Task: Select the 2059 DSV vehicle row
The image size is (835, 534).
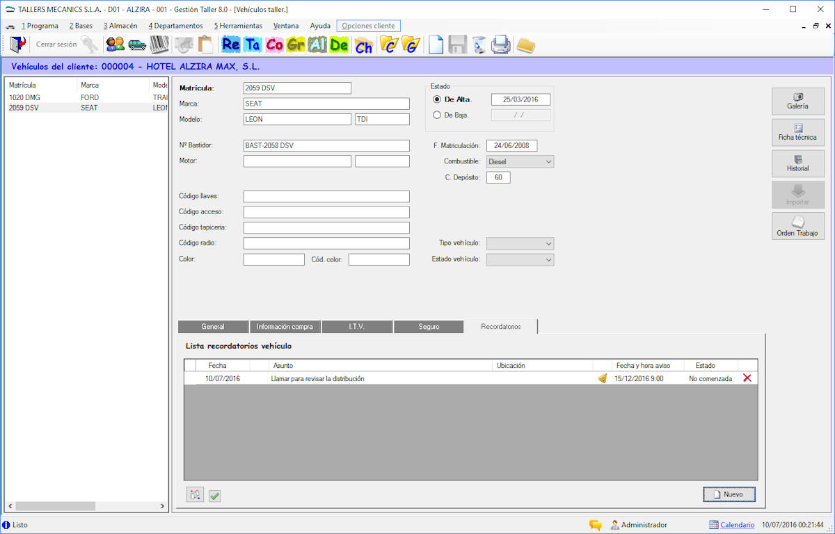Action: click(x=87, y=108)
